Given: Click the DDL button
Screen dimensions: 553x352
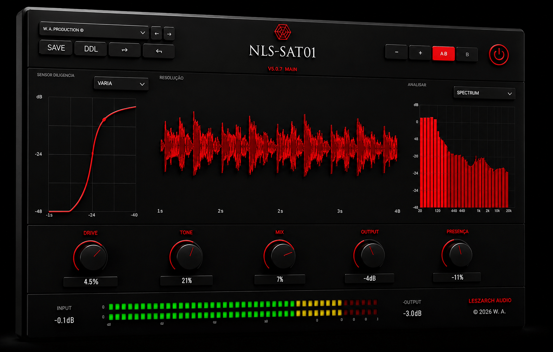Looking at the screenshot, I should coord(91,49).
